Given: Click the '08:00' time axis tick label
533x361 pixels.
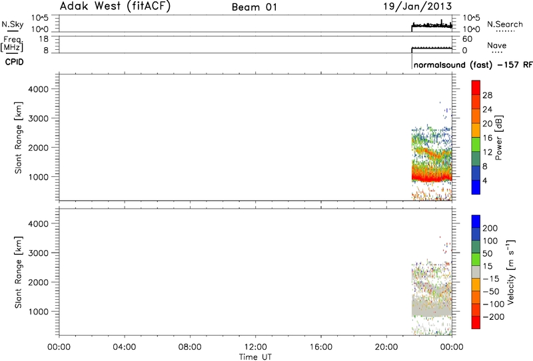Looking at the screenshot, I should pos(190,348).
